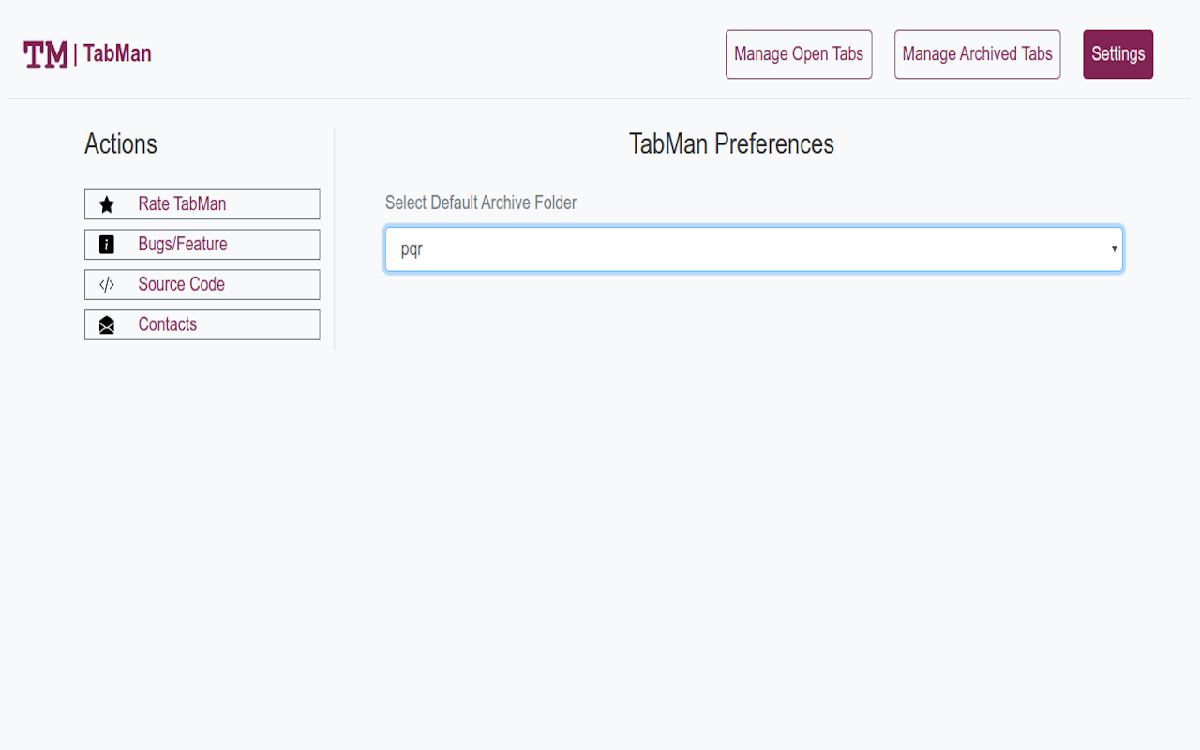Switch to Manage Open Tabs

(x=798, y=53)
